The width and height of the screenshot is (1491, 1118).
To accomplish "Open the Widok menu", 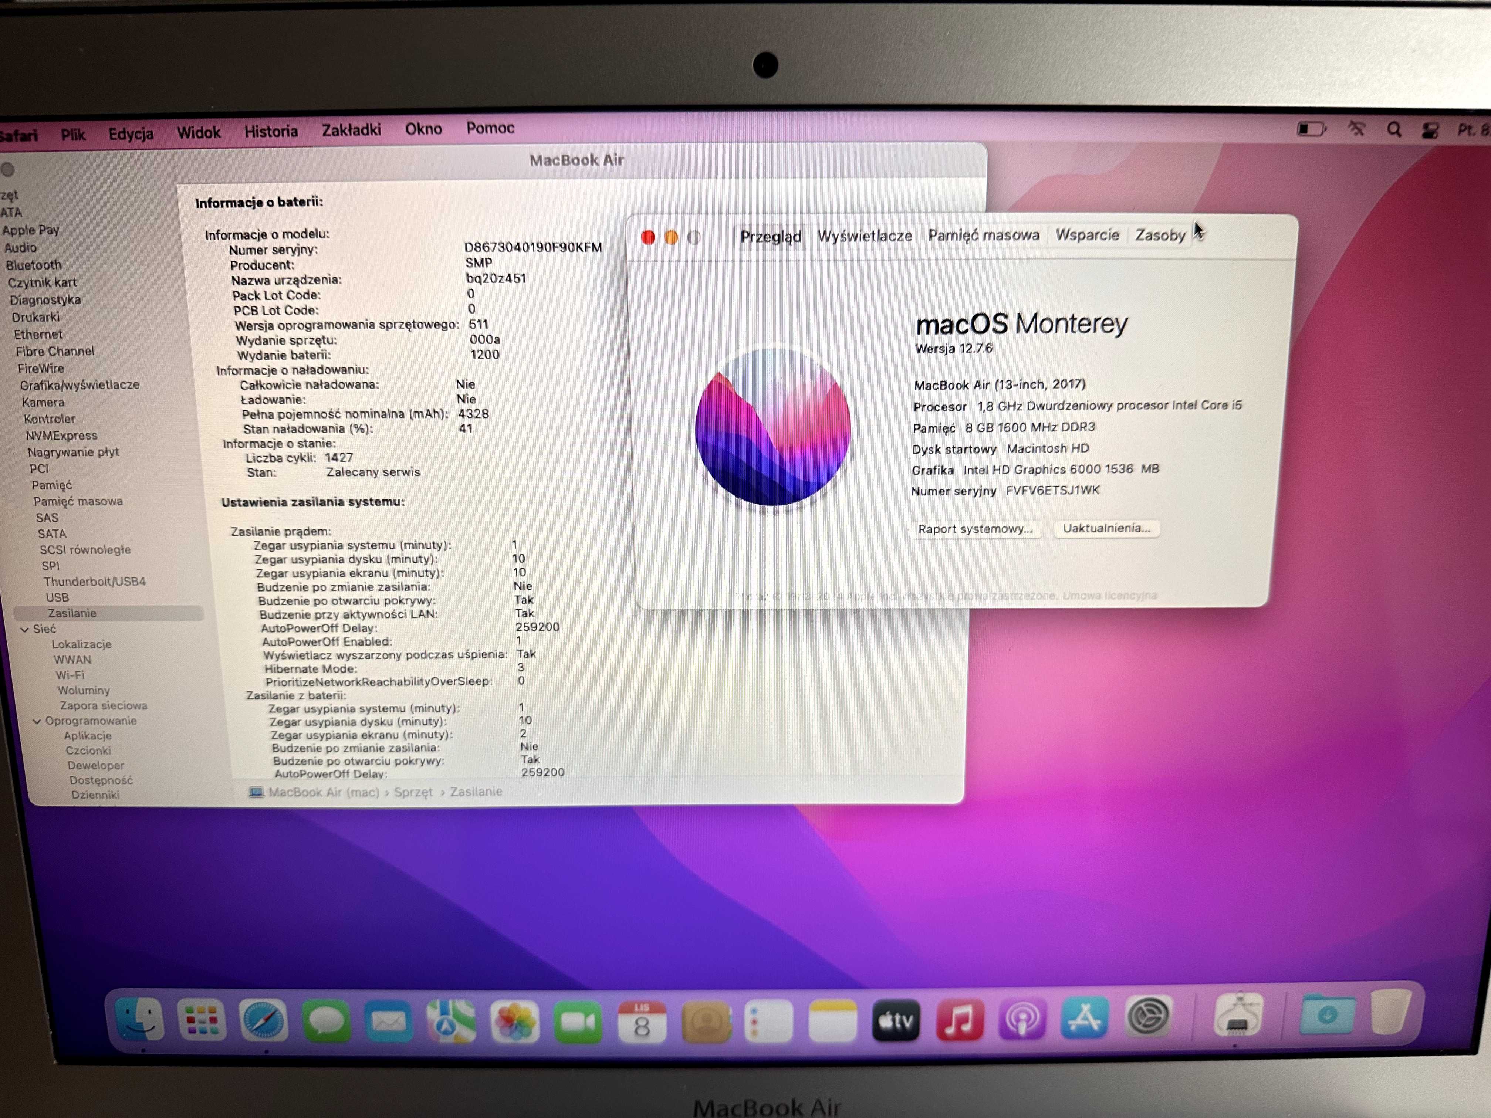I will (x=199, y=132).
